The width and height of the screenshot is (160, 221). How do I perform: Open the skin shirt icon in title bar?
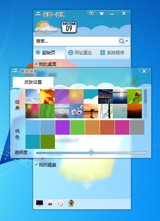point(101,14)
